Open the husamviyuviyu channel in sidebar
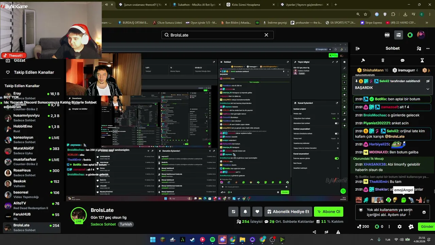 click(32, 118)
